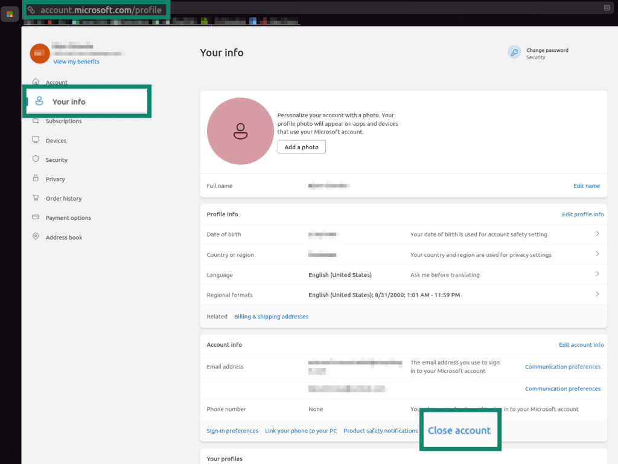Click Link your phone to your PC
The image size is (618, 464).
pos(301,430)
